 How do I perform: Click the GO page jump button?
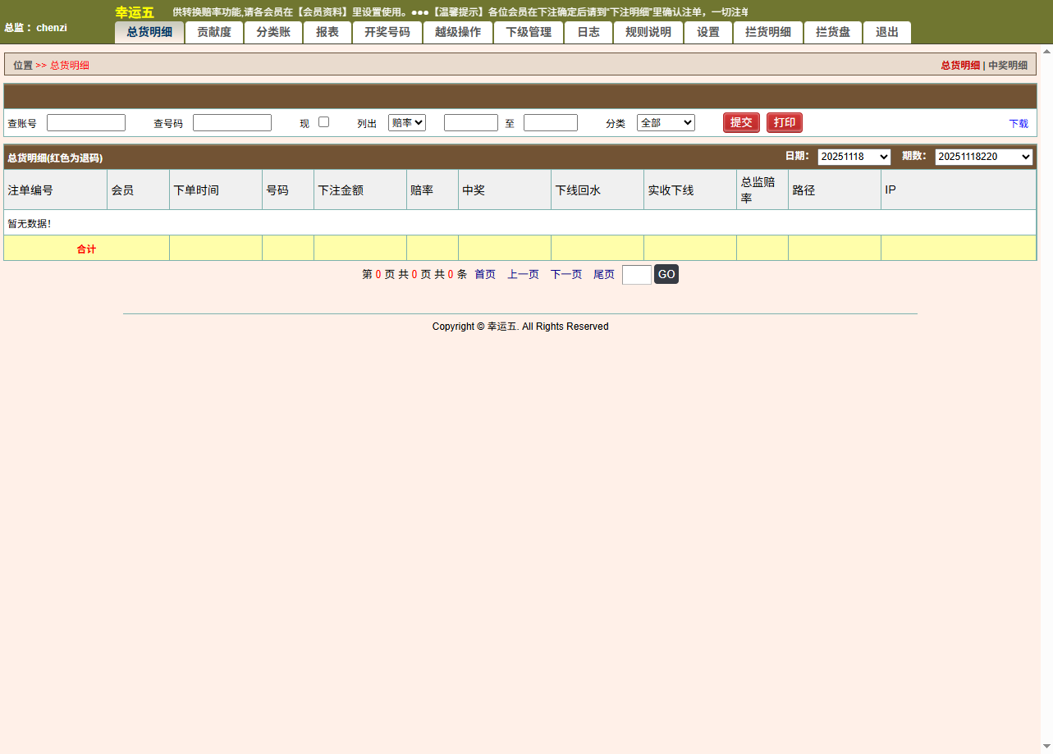(x=666, y=275)
